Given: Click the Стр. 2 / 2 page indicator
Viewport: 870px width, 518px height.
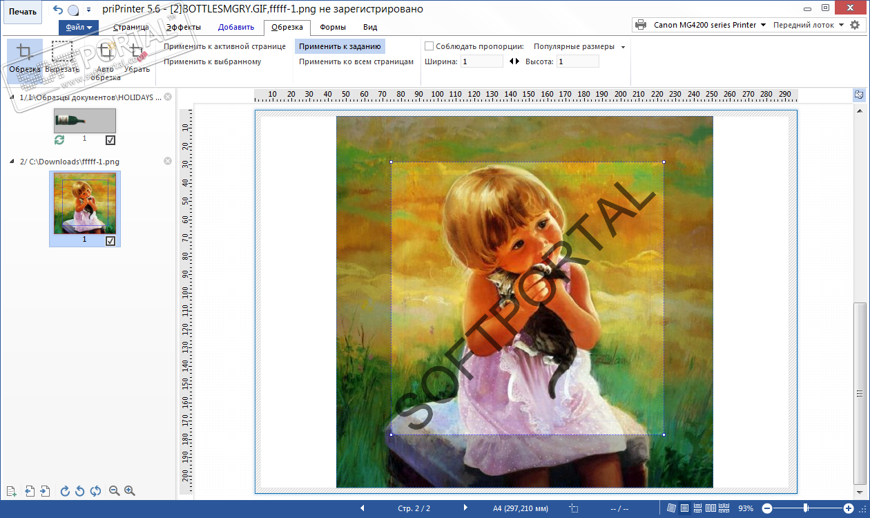Looking at the screenshot, I should tap(414, 508).
